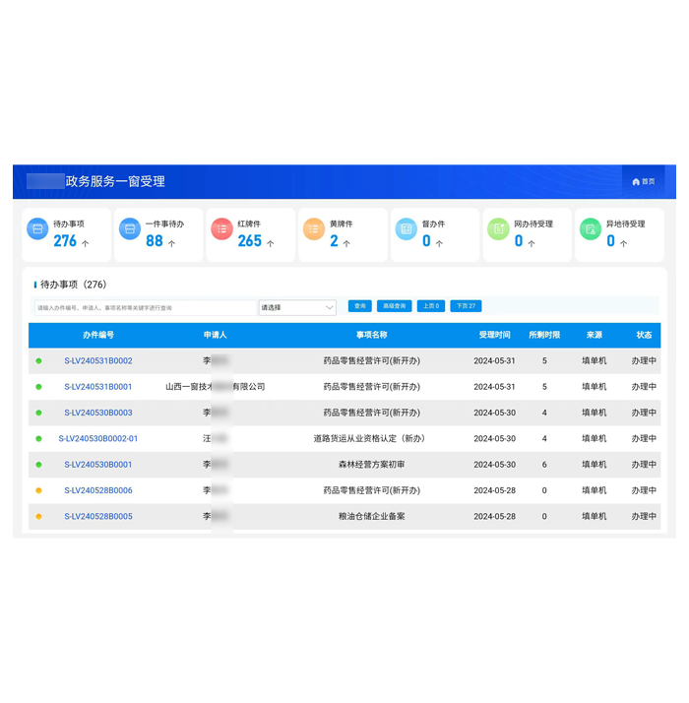
Task: Click the 受理时间 column header
Action: (x=494, y=336)
